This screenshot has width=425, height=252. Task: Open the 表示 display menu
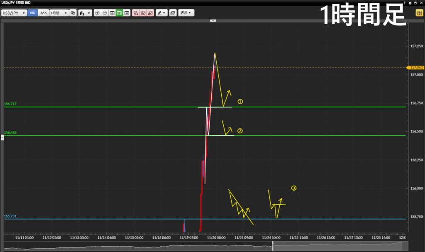click(x=186, y=13)
